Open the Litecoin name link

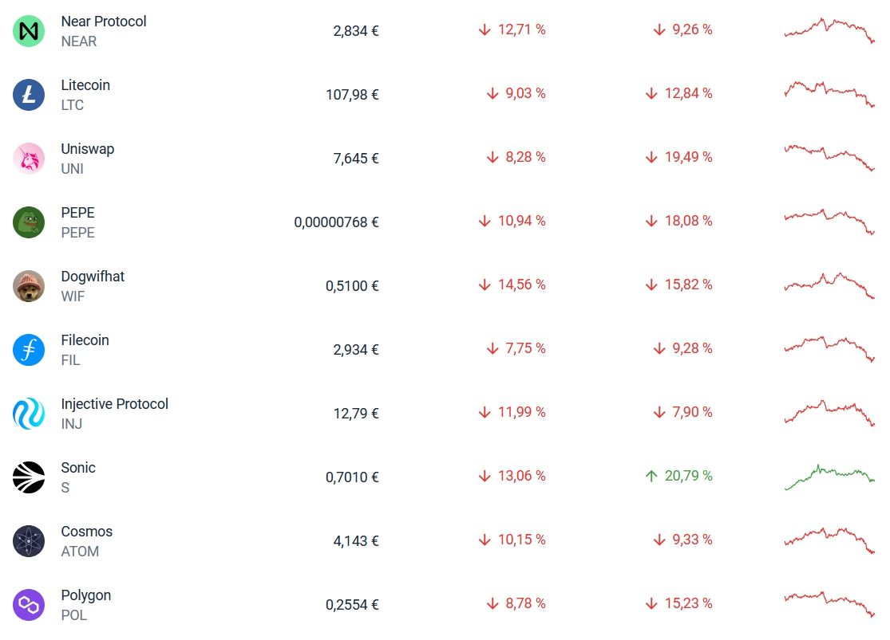click(85, 85)
